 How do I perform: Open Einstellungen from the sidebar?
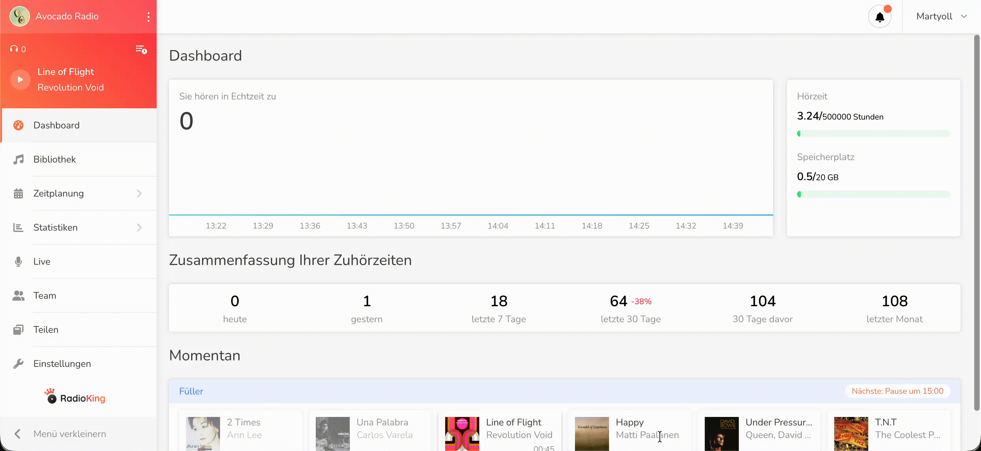click(62, 364)
